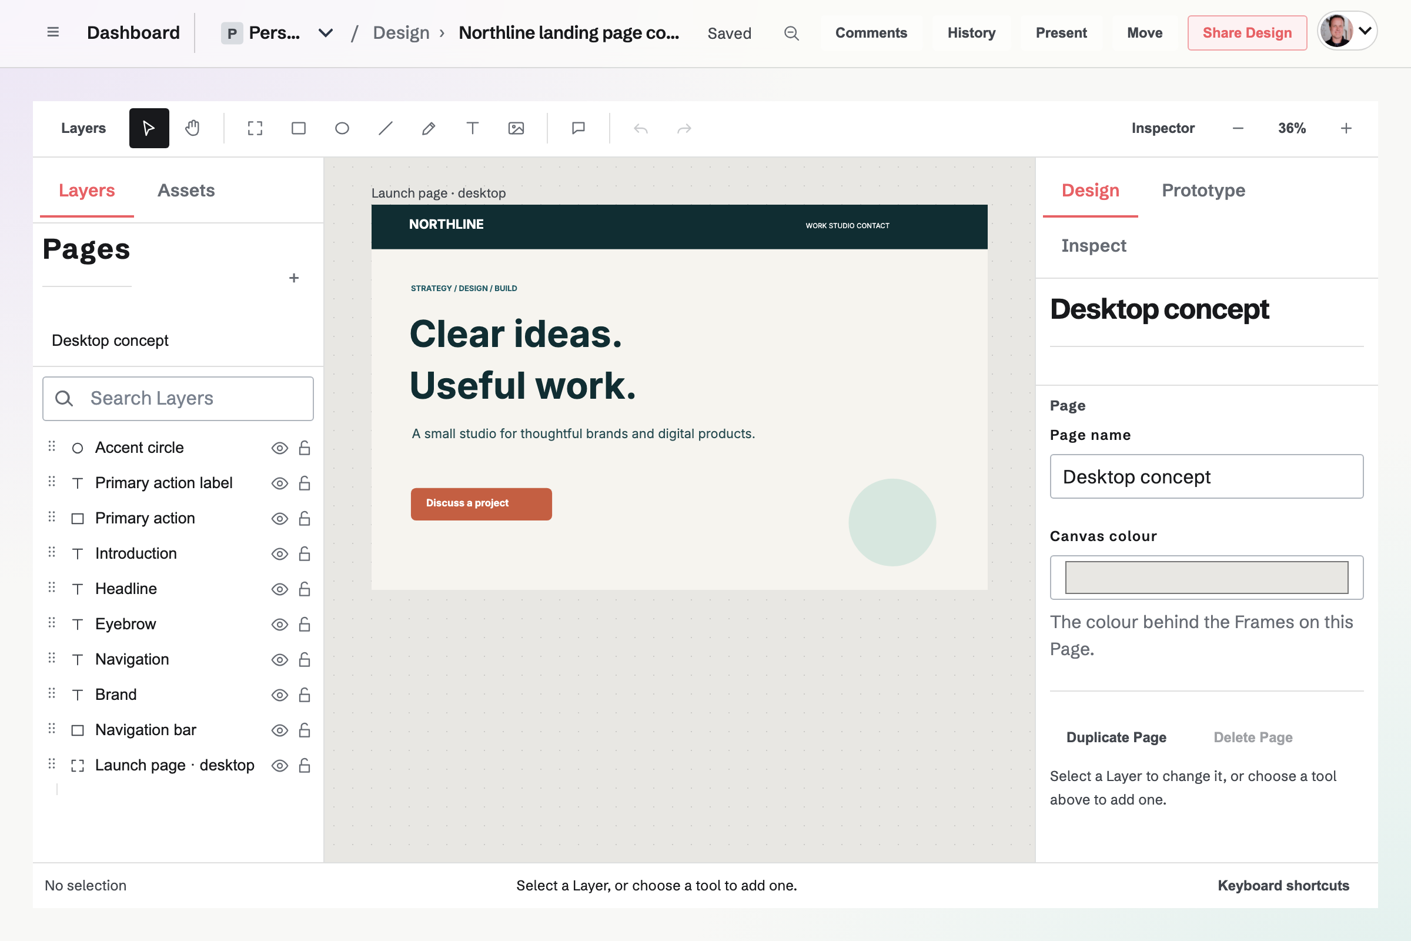Select the Comment tool
The width and height of the screenshot is (1411, 941).
[x=579, y=128]
